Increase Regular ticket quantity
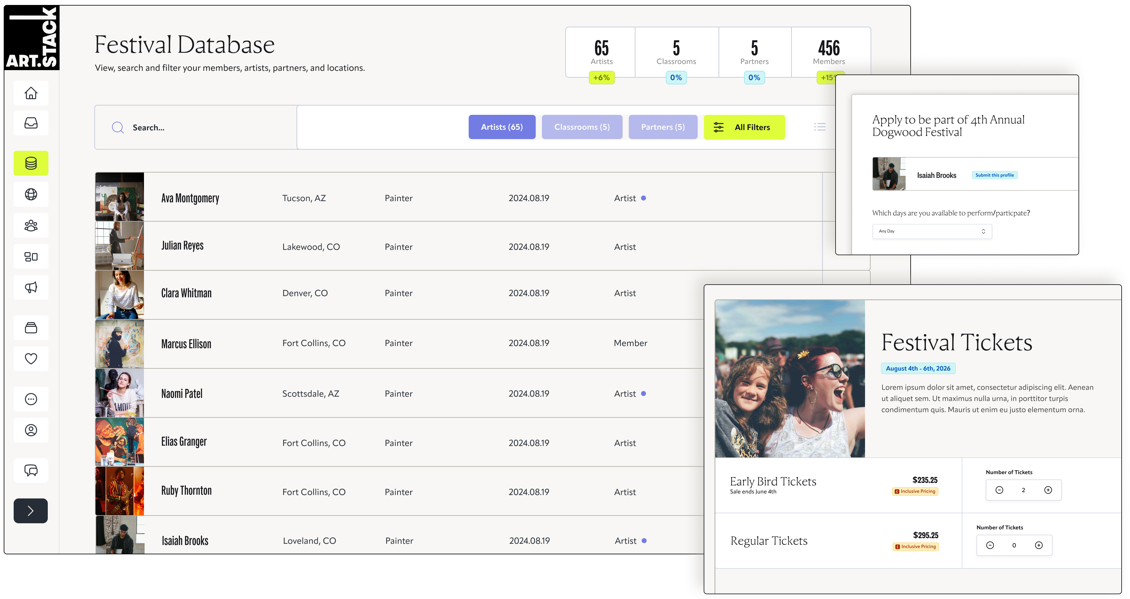1130x599 pixels. (1039, 545)
